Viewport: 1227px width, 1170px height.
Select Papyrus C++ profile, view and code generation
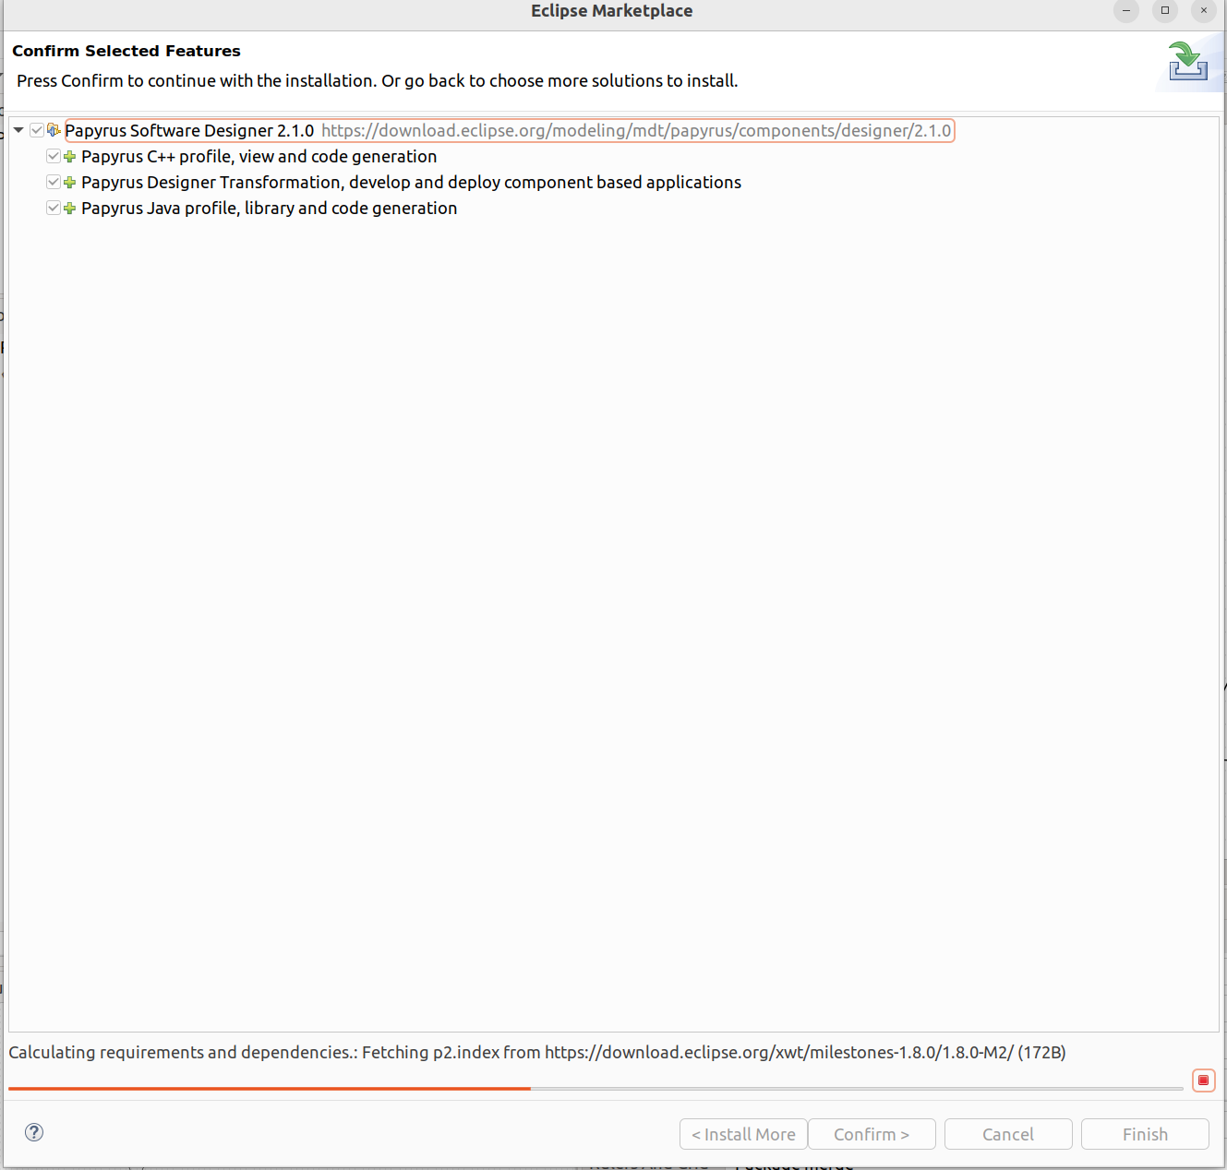(x=259, y=157)
